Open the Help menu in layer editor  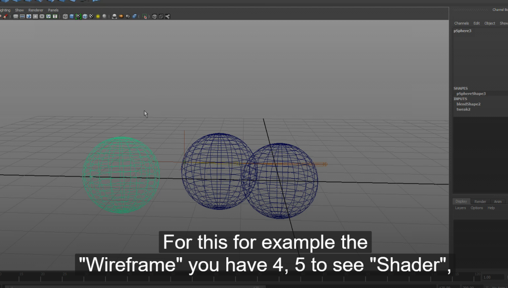pyautogui.click(x=491, y=208)
